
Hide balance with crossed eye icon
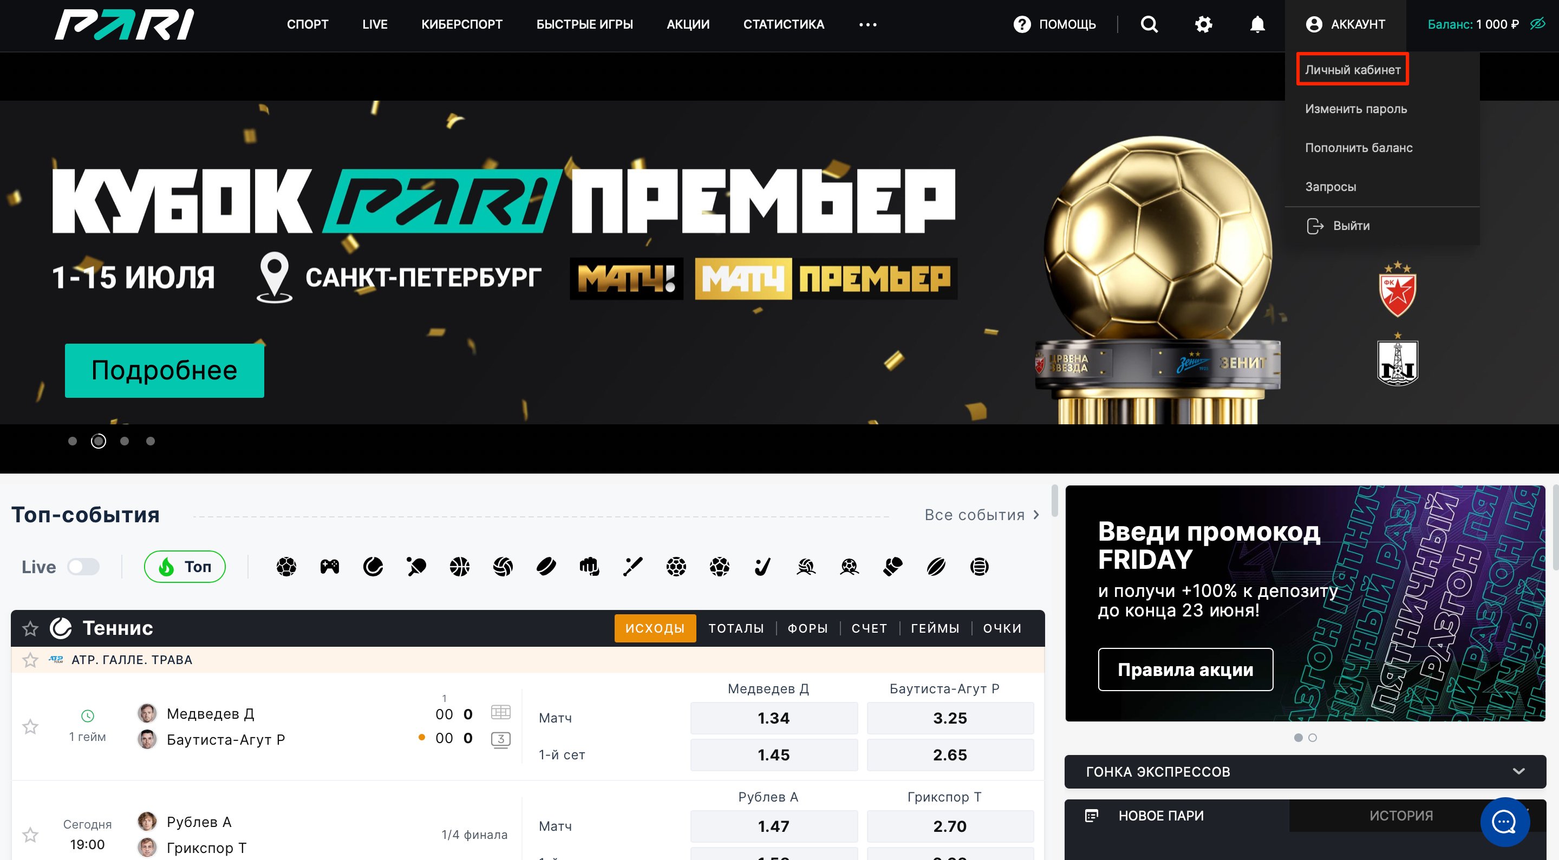click(x=1538, y=24)
